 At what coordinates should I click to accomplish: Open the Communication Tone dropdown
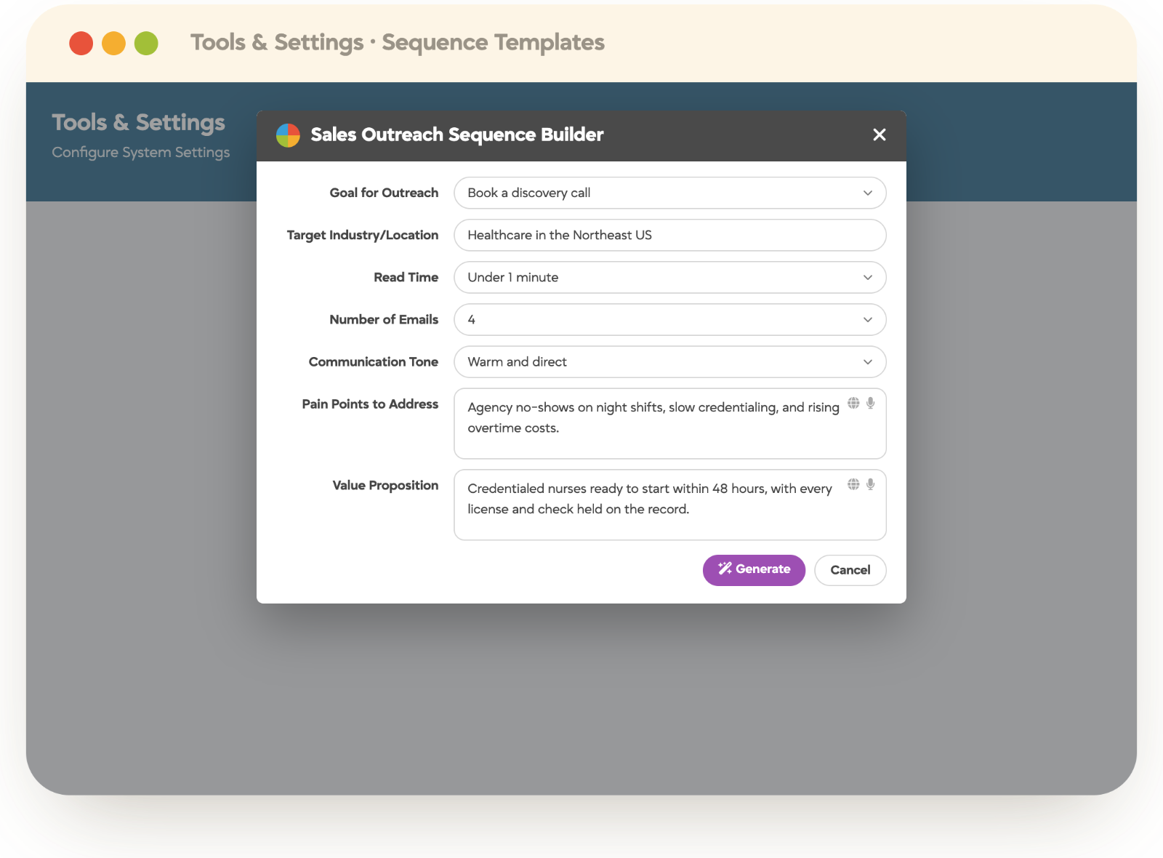(669, 361)
